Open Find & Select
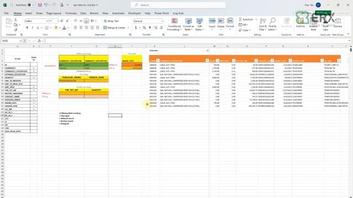The image size is (353, 198). 272,24
